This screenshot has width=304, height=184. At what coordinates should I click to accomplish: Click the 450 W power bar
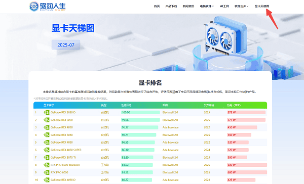tap(242, 127)
